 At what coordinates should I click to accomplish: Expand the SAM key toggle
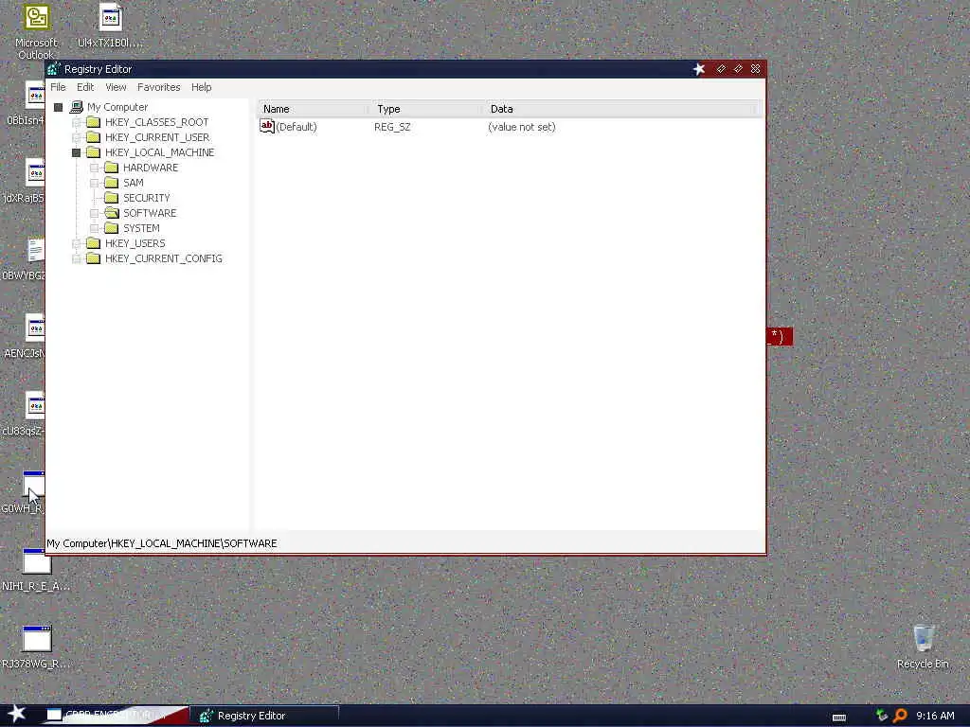94,183
